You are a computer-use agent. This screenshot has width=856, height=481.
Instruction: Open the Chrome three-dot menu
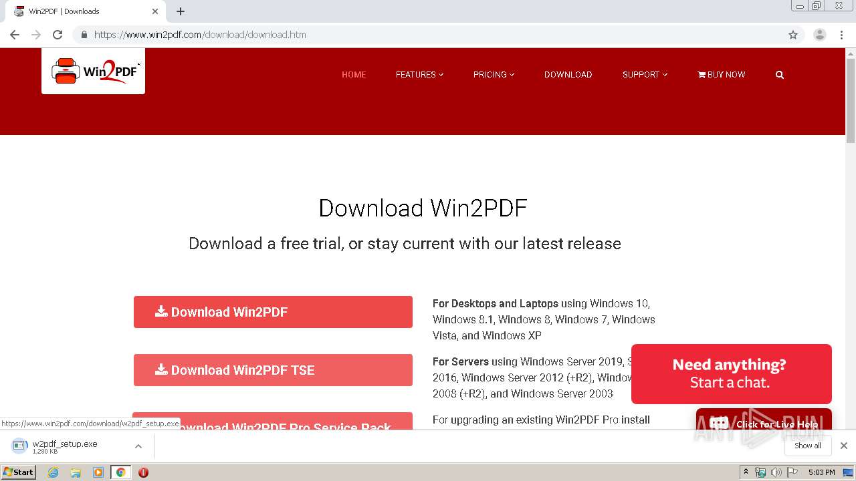[x=841, y=35]
